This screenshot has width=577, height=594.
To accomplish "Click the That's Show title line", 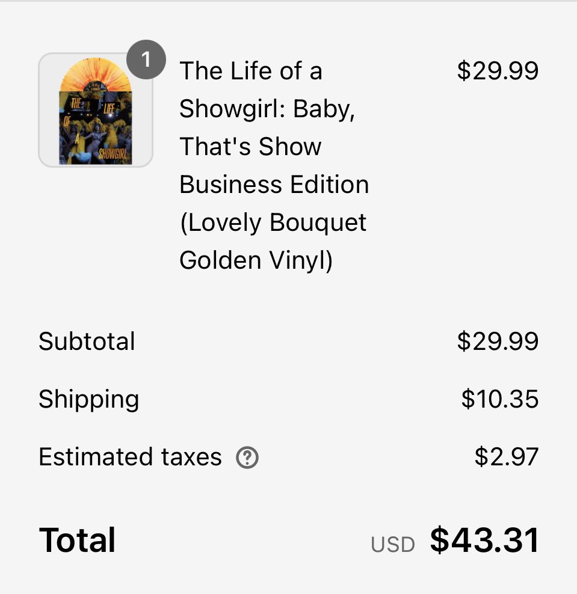I will point(250,147).
